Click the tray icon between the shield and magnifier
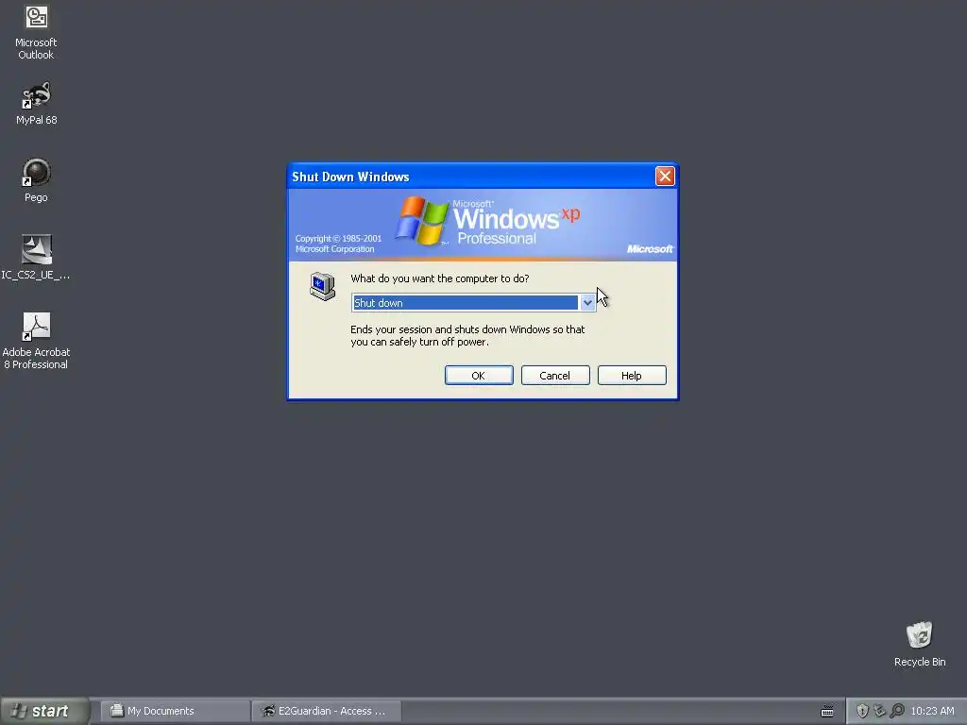Image resolution: width=967 pixels, height=725 pixels. point(879,711)
